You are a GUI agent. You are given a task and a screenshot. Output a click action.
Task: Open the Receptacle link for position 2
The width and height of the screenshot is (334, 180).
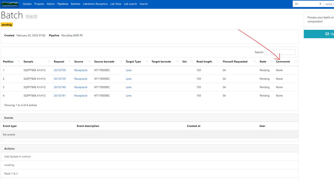[81, 79]
